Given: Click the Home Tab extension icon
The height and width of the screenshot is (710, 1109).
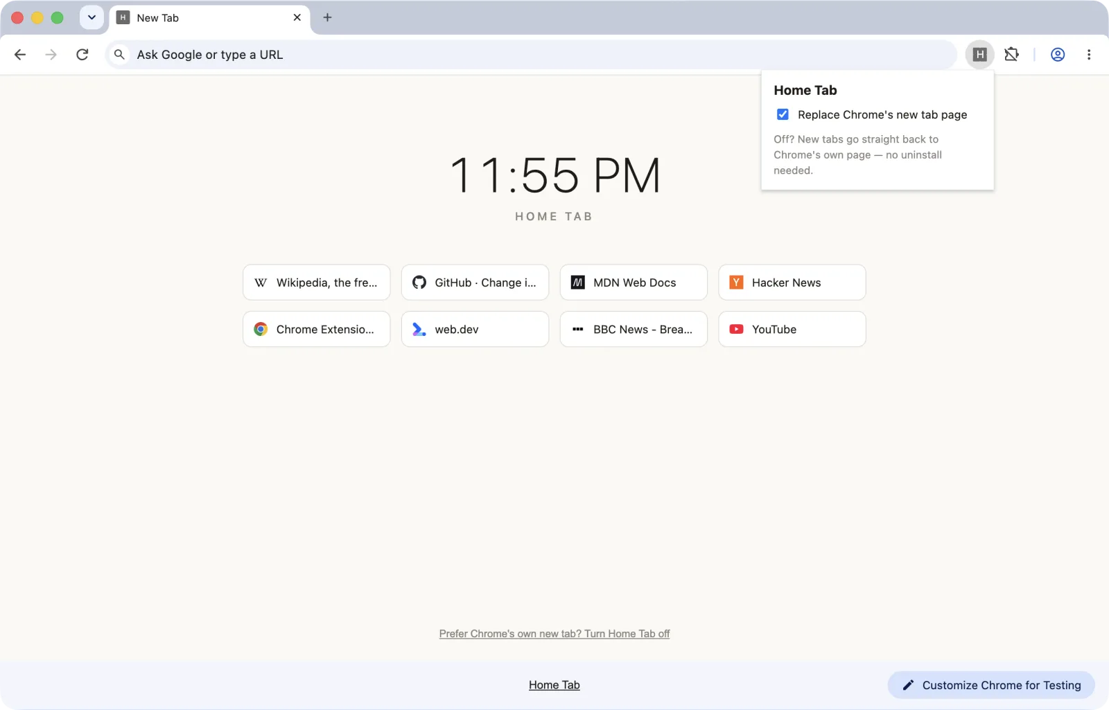Looking at the screenshot, I should [979, 55].
